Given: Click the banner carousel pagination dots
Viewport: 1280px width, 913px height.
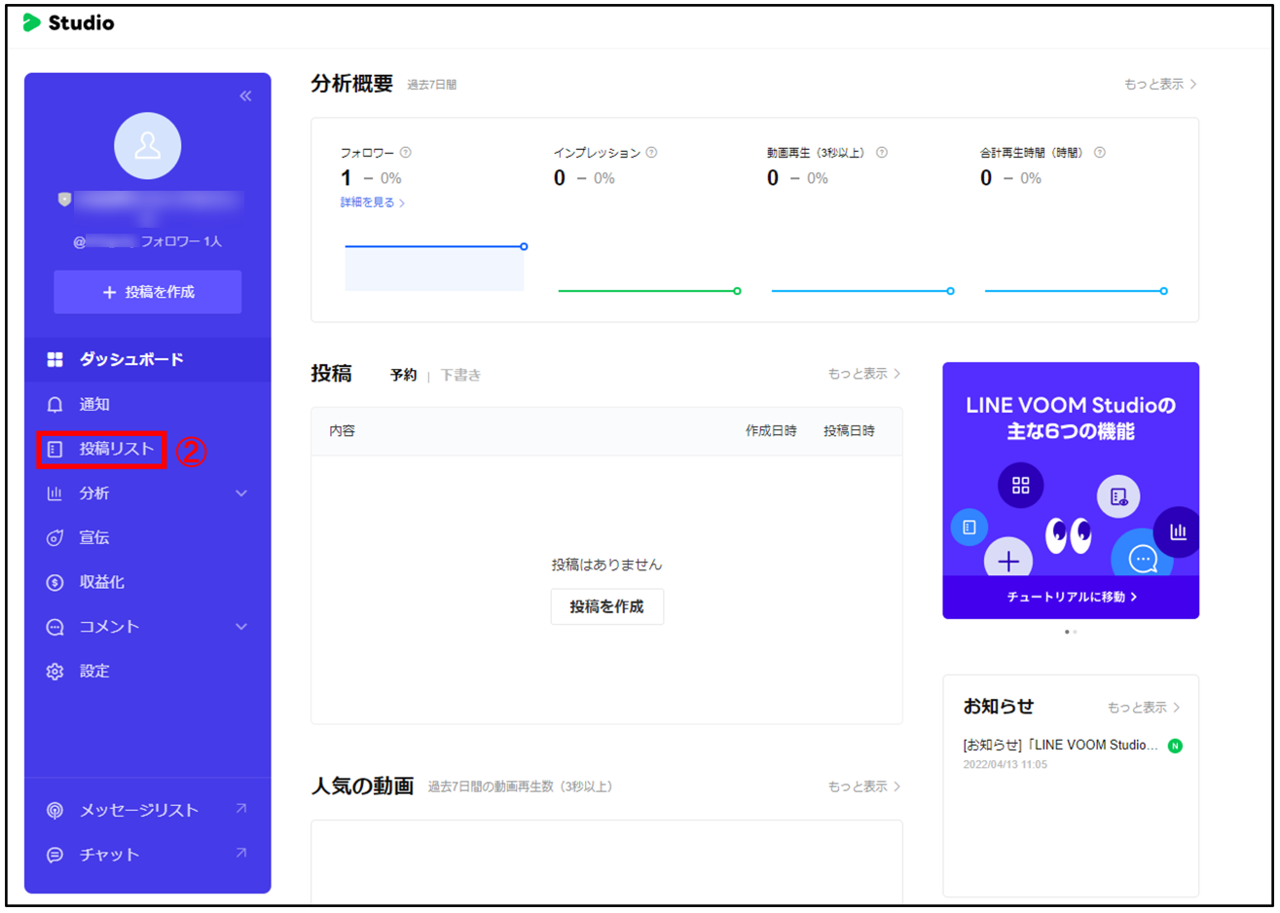Looking at the screenshot, I should [x=1071, y=632].
